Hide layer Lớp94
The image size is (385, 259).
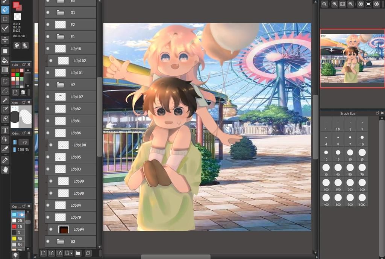(x=51, y=229)
